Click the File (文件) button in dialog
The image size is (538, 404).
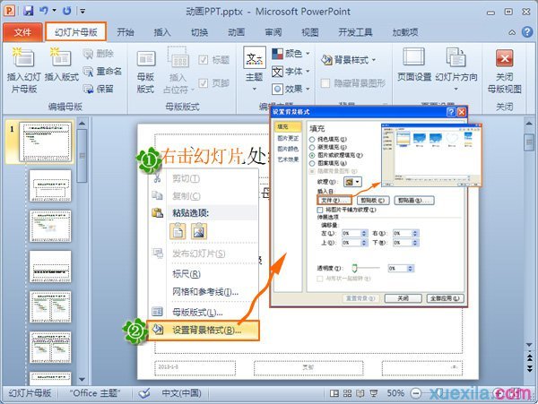[334, 200]
